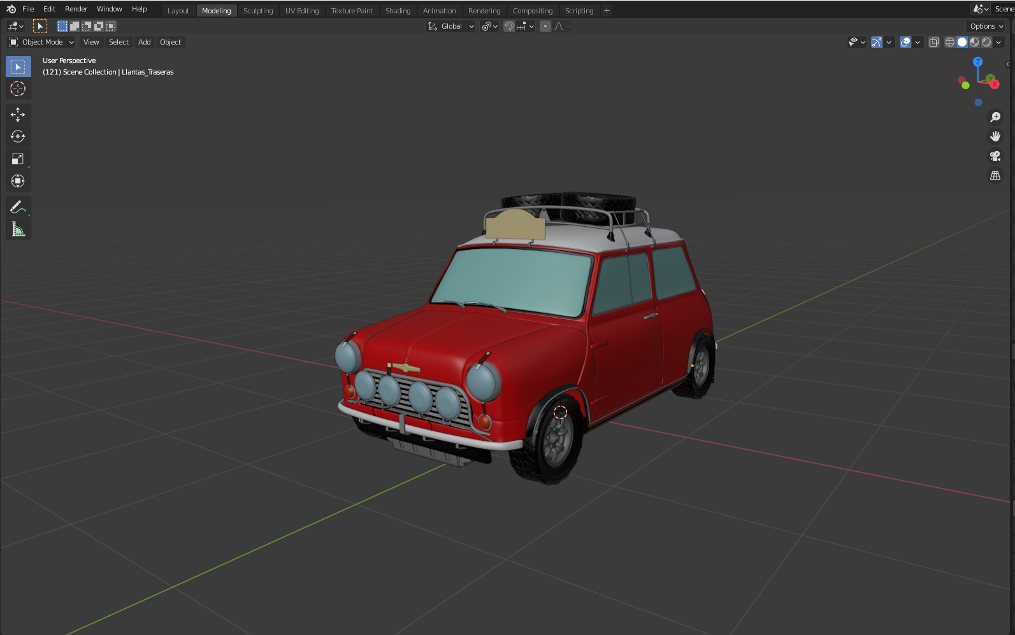
Task: Click the negative Z blue gizmo dot
Action: coord(979,103)
